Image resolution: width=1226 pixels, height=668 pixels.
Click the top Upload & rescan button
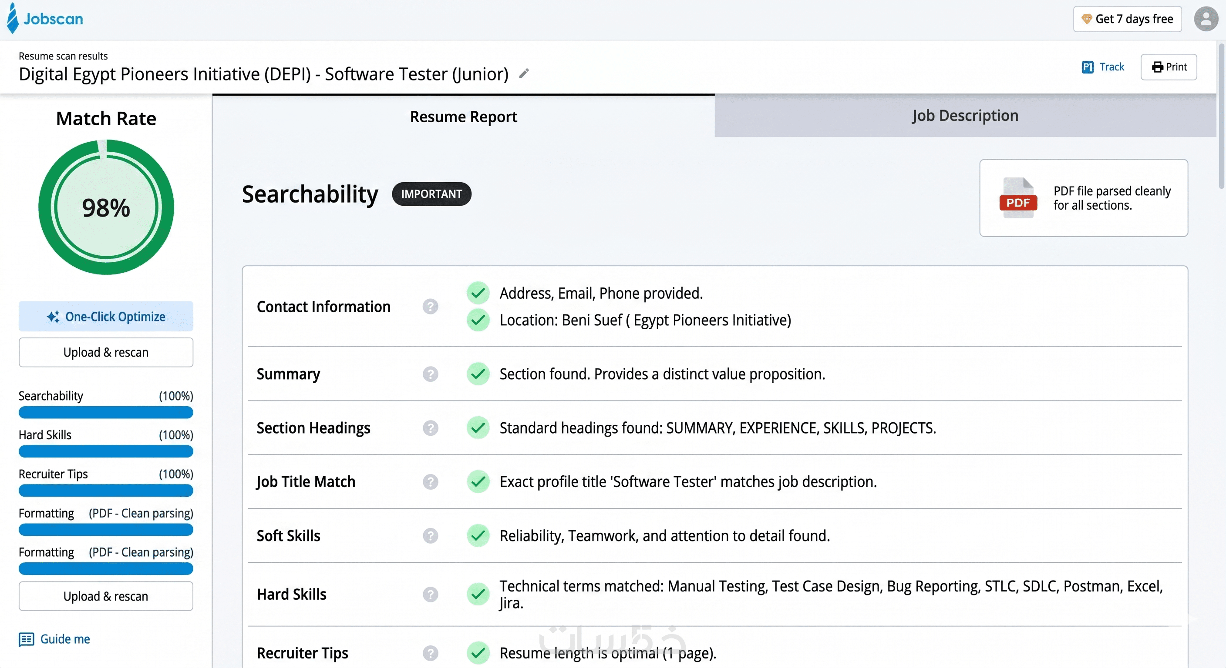[106, 352]
